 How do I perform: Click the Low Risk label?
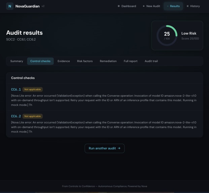[189, 33]
